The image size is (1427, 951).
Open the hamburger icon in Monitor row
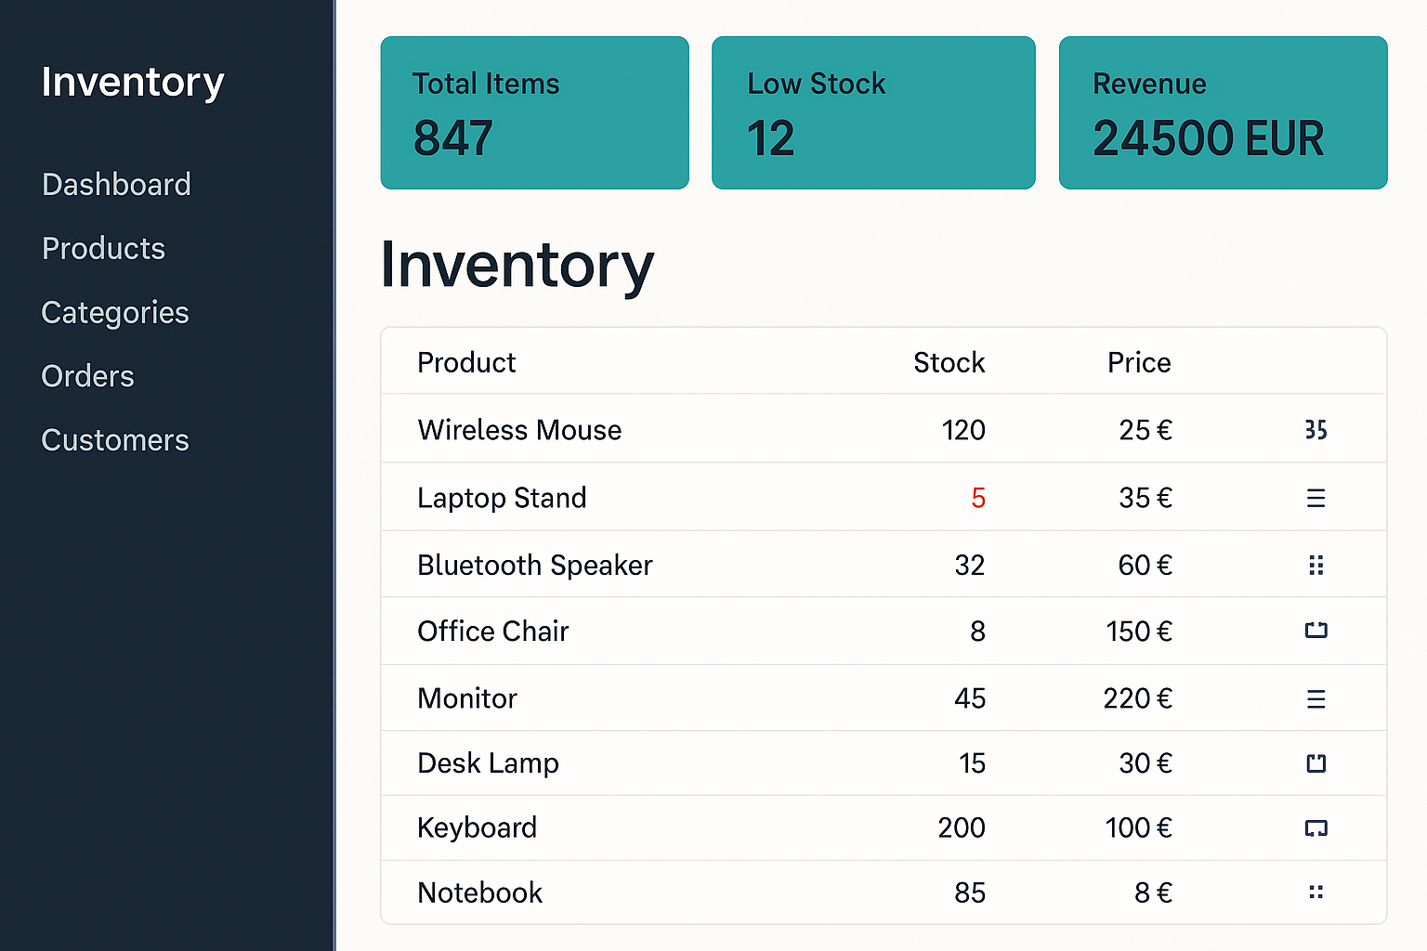tap(1316, 698)
